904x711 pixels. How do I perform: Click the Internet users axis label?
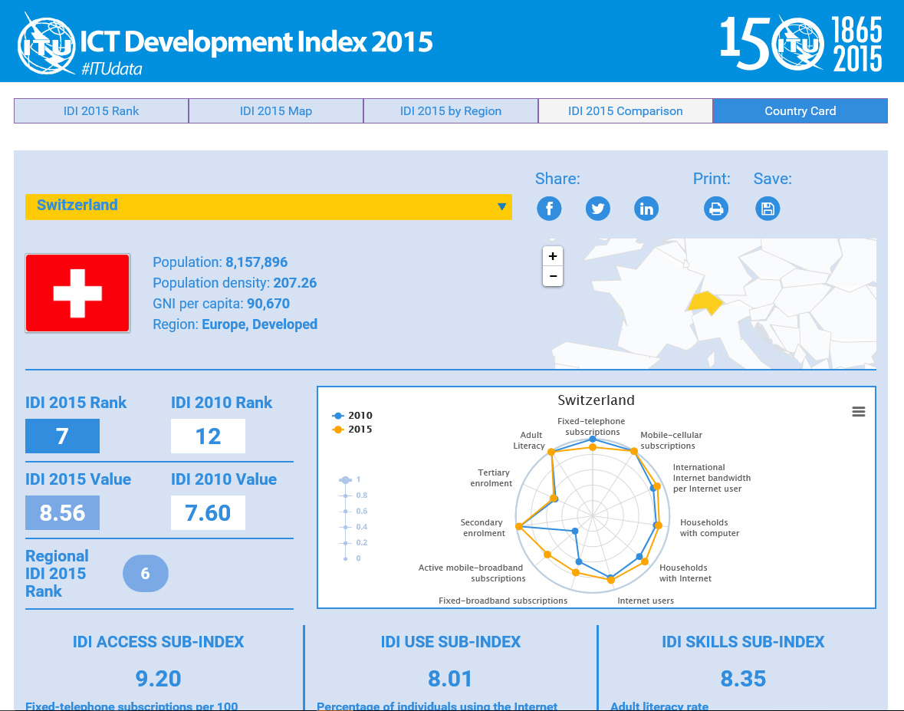(x=645, y=601)
